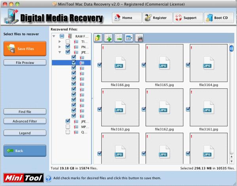This screenshot has width=237, height=186.
Task: Open the view mode dropdown in toolbar
Action: point(129,38)
